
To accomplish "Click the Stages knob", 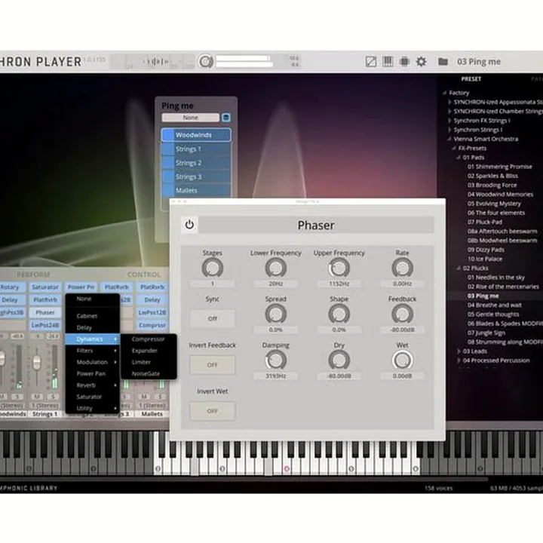I will pos(212,268).
